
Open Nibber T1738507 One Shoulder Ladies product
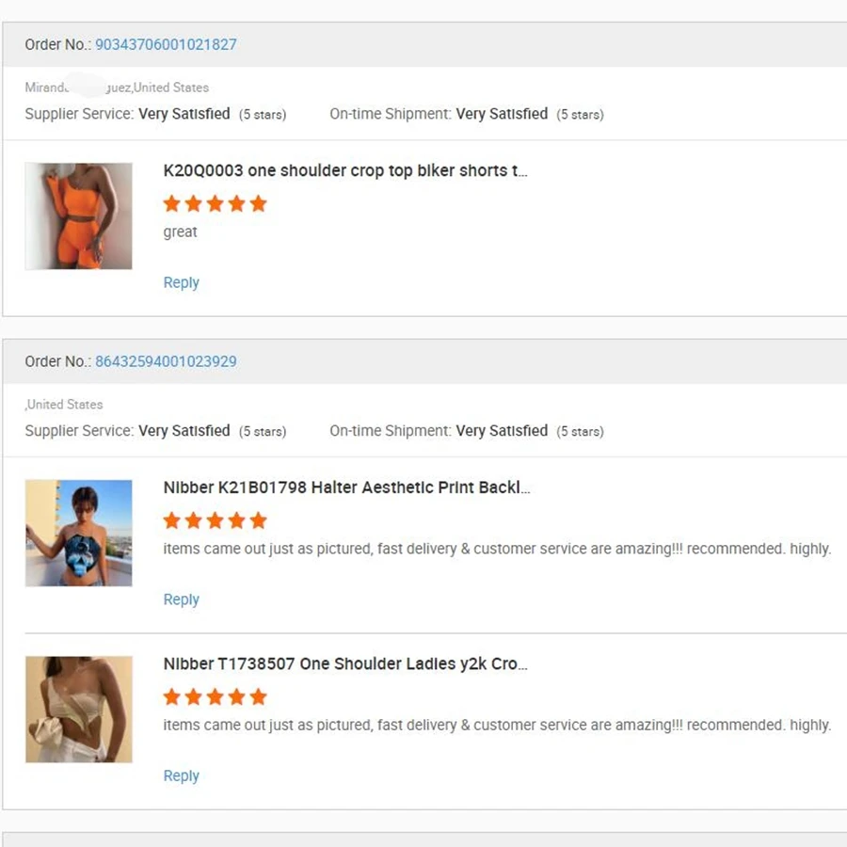(x=345, y=663)
